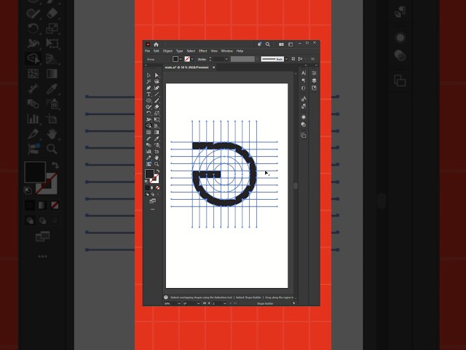
Task: Pick the Column Graph tool
Action: (x=149, y=151)
